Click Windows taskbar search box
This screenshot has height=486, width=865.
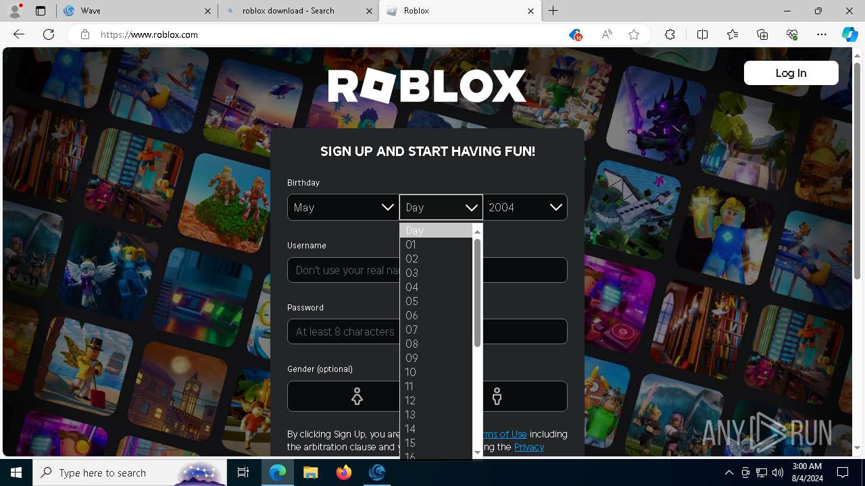130,473
